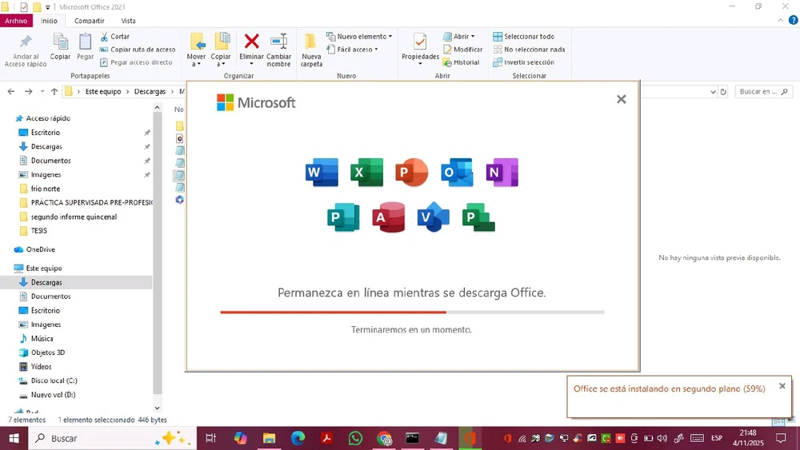This screenshot has height=450, width=800.
Task: Click Seleccionar todo in the ribbon
Action: 528,37
